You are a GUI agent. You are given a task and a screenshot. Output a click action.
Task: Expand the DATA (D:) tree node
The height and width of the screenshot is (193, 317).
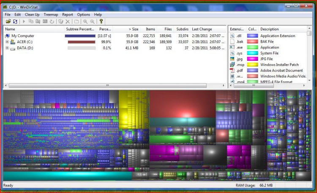(x=7, y=48)
